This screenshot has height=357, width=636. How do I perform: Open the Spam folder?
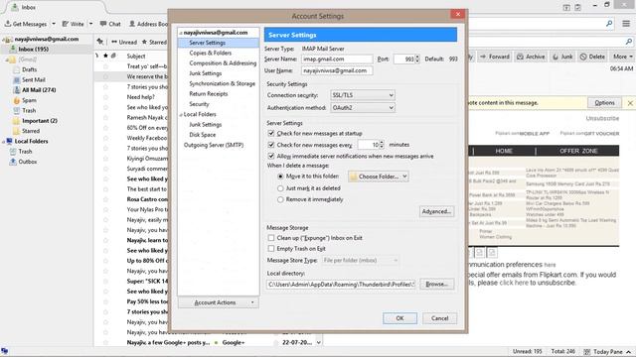[x=29, y=100]
